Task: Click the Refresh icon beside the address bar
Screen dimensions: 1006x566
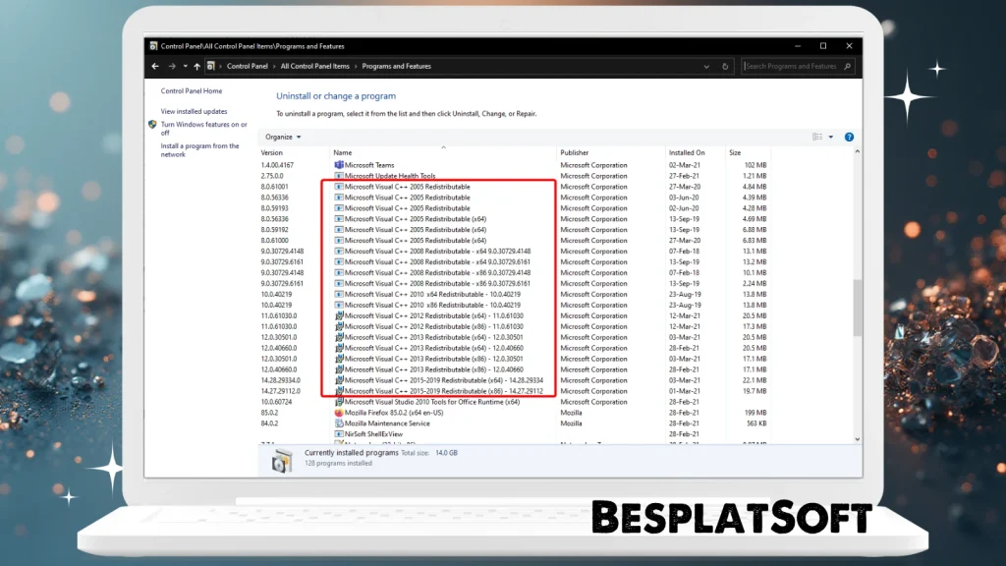Action: click(x=724, y=66)
